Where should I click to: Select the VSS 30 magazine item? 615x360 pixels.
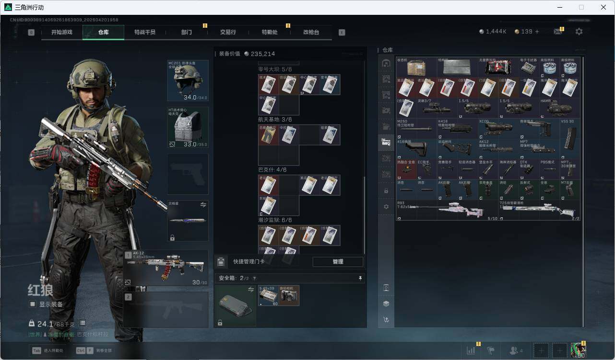pyautogui.click(x=570, y=138)
